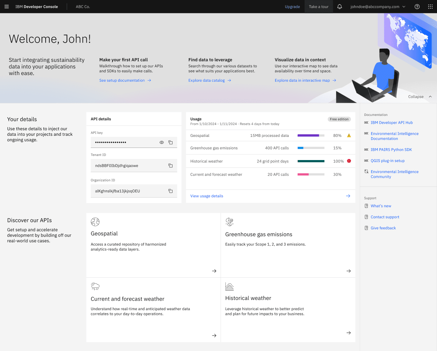This screenshot has width=437, height=351.
Task: Open the Current and forecast weather card title
Action: point(127,299)
